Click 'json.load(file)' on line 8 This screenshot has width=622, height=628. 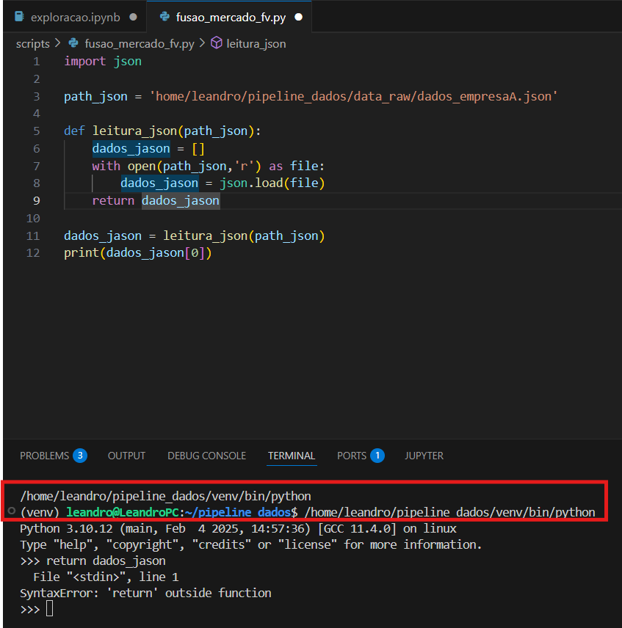click(x=272, y=183)
